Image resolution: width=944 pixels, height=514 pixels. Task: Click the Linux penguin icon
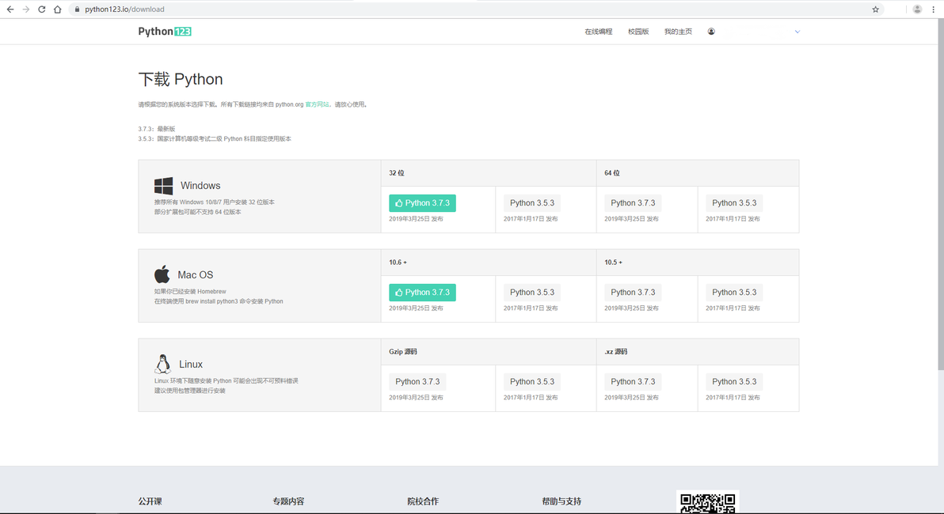pos(162,364)
